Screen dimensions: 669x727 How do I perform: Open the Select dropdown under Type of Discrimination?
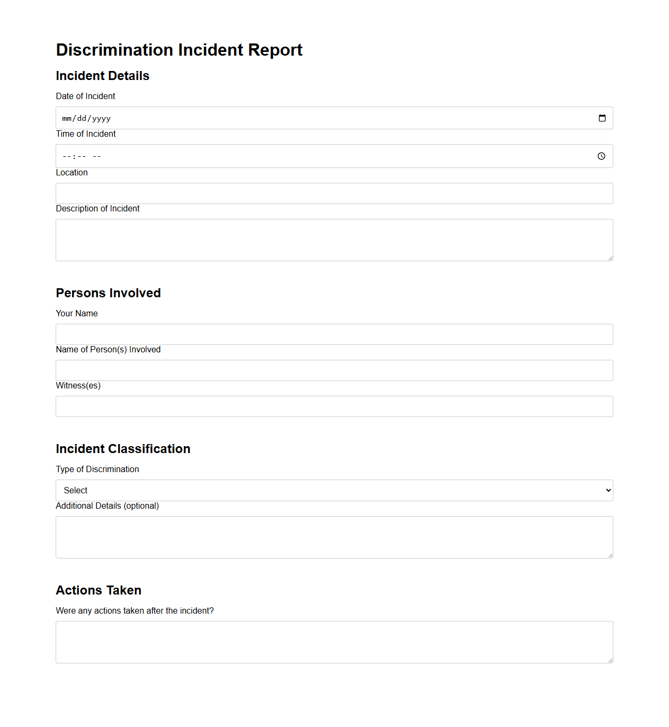(334, 490)
